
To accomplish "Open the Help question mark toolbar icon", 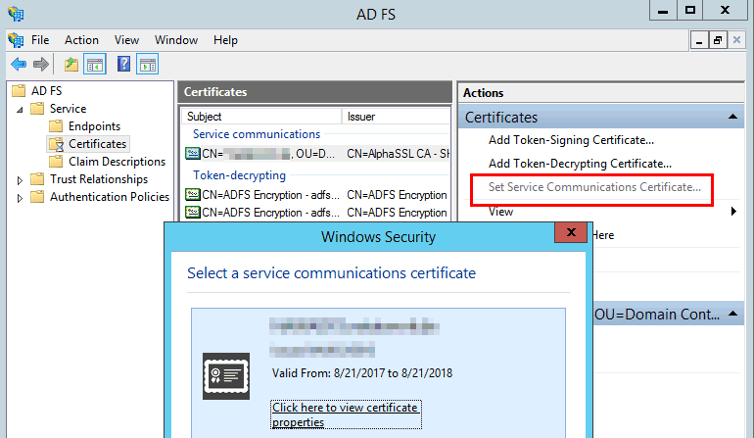I will tap(123, 64).
